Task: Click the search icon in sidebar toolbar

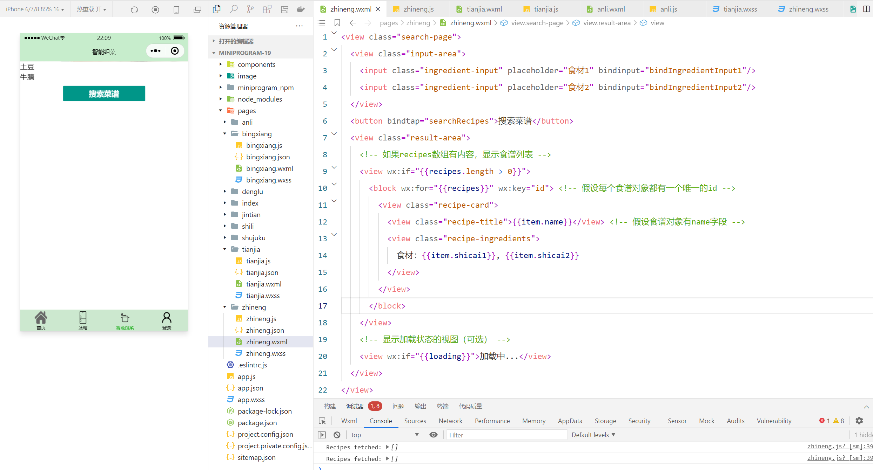Action: click(234, 9)
